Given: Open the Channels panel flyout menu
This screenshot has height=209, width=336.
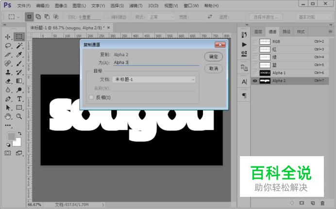Looking at the screenshot, I should [330, 32].
